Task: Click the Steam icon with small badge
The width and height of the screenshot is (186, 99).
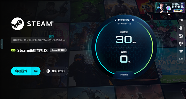Action: coord(181,36)
